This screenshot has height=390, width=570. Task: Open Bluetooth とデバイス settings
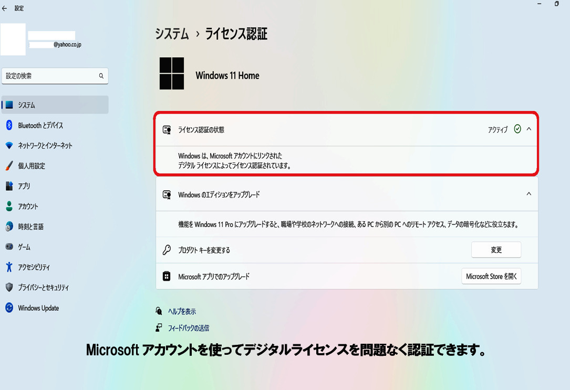[55, 125]
